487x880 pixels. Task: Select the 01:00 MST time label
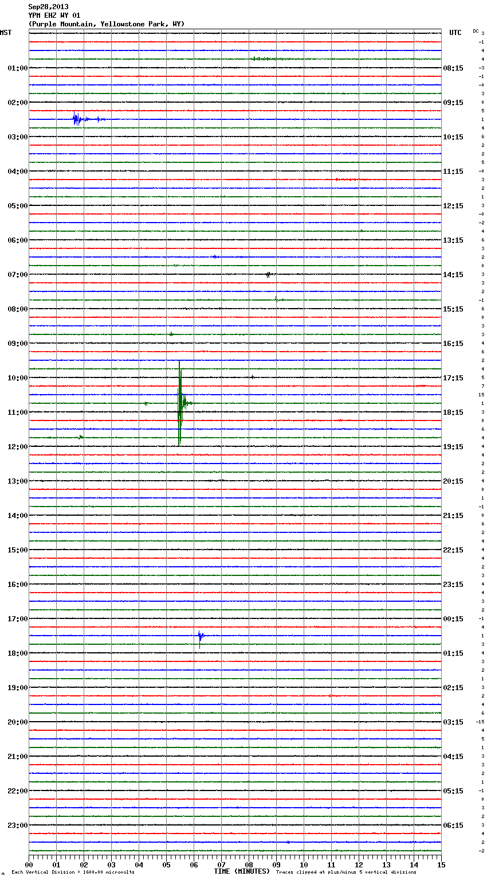coord(18,68)
